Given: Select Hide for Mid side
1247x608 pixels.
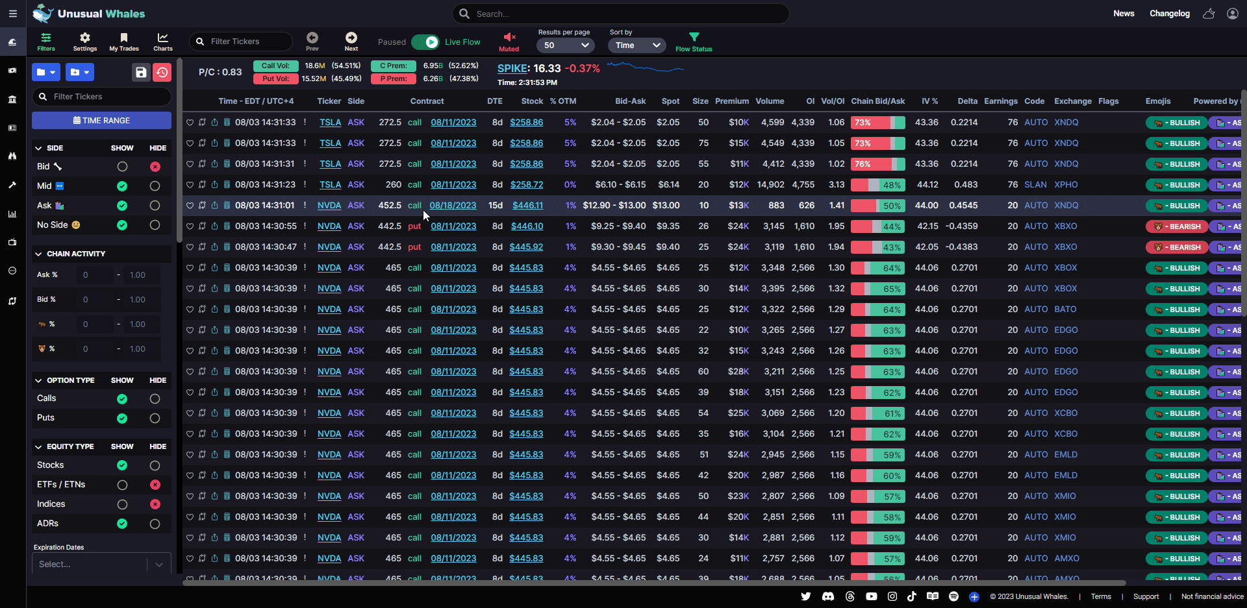Looking at the screenshot, I should (155, 186).
